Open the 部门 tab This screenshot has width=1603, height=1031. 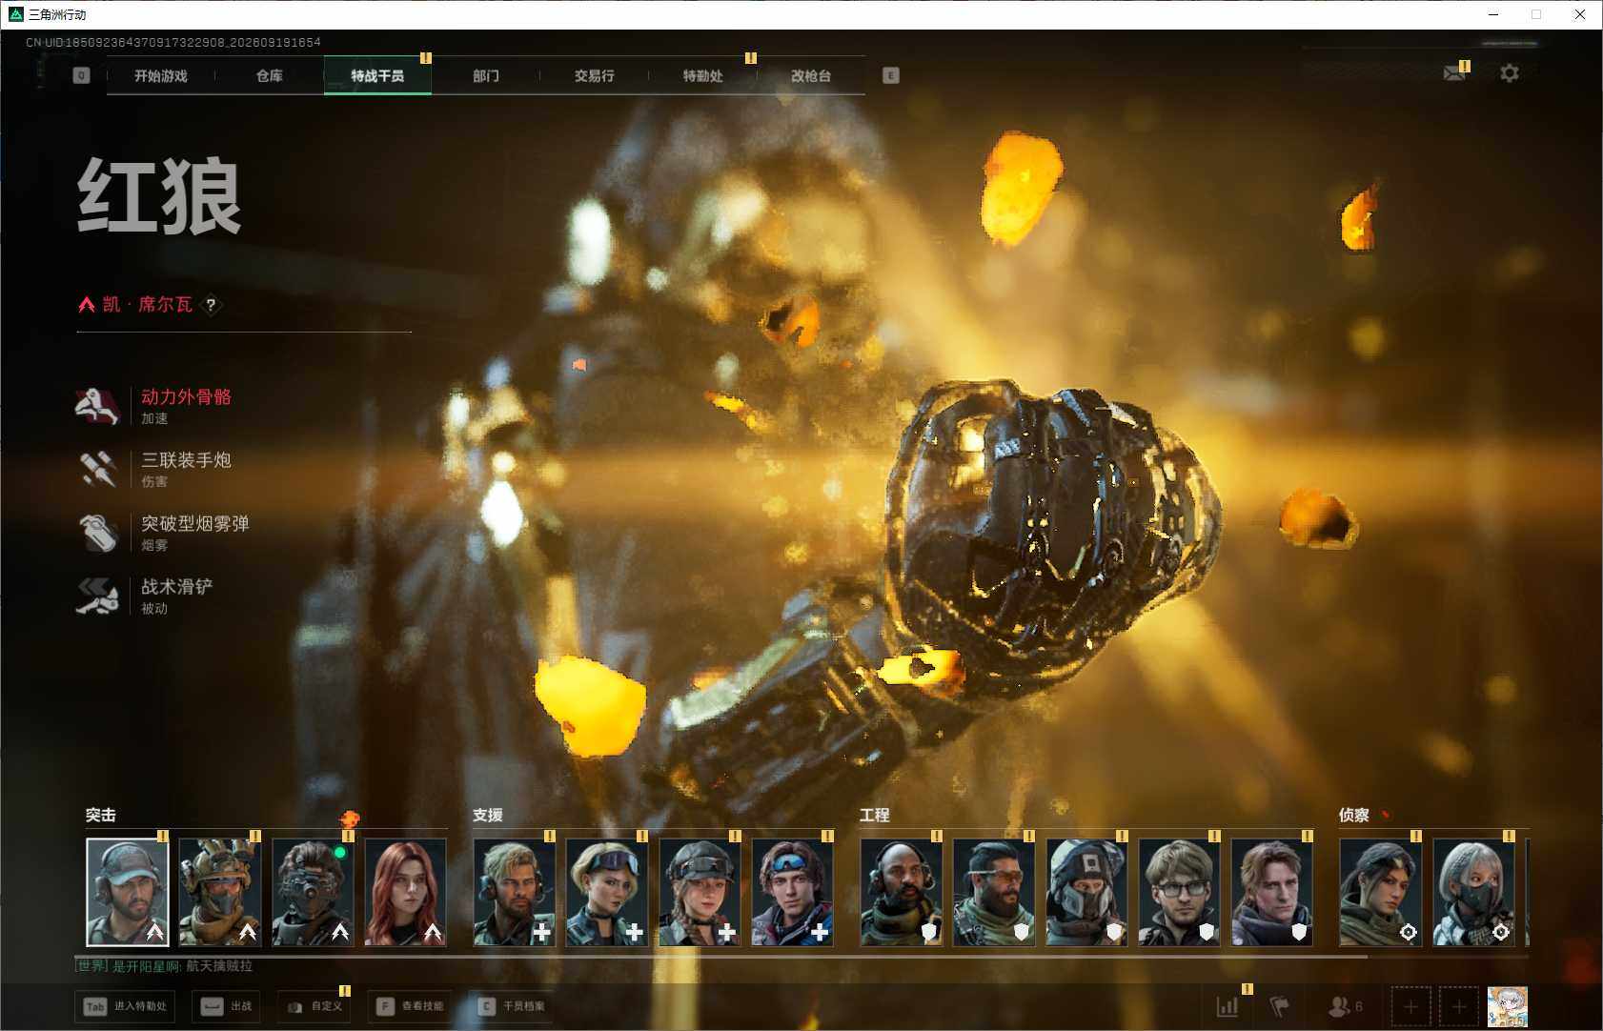pos(486,76)
